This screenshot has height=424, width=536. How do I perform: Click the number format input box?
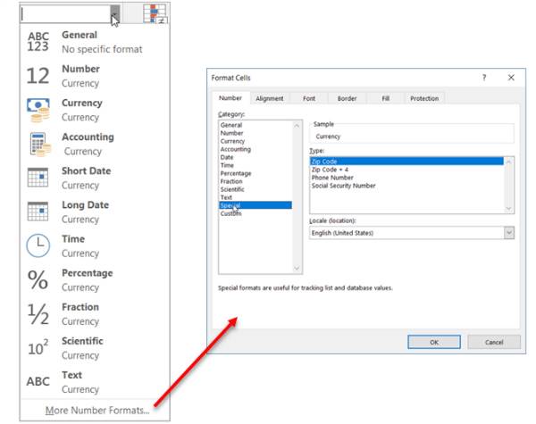(65, 14)
